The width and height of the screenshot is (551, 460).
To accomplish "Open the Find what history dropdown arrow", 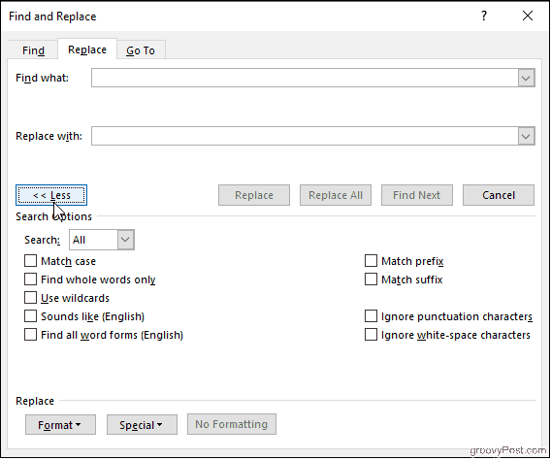I will pyautogui.click(x=526, y=78).
